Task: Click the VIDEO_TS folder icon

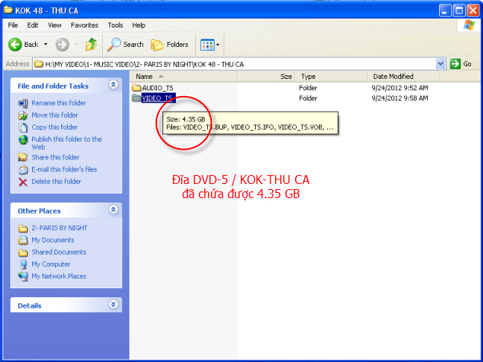Action: tap(136, 98)
